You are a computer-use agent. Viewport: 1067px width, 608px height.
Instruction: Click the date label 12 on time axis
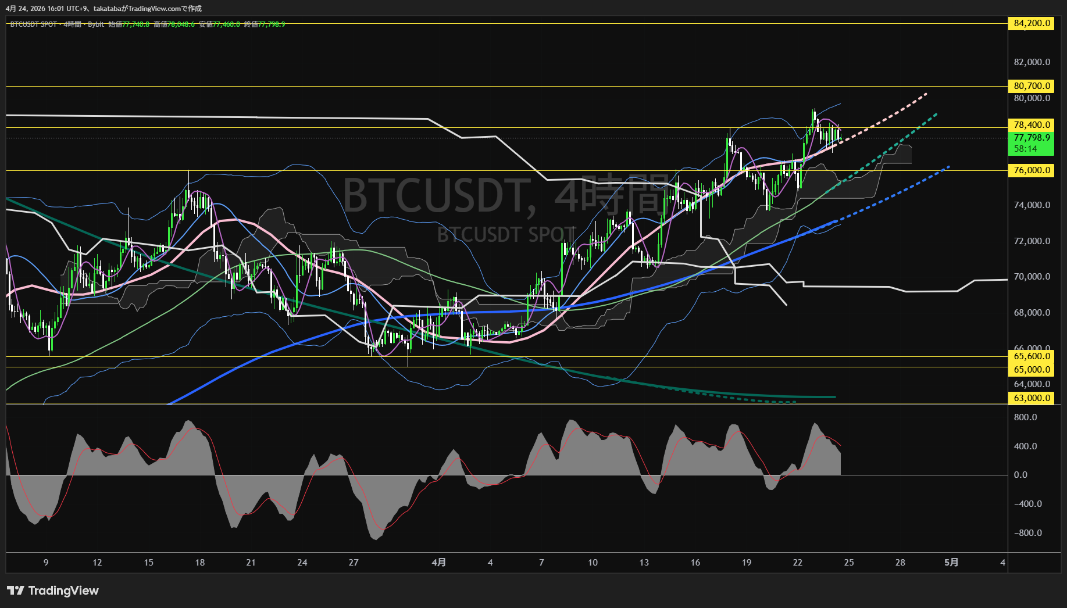97,563
